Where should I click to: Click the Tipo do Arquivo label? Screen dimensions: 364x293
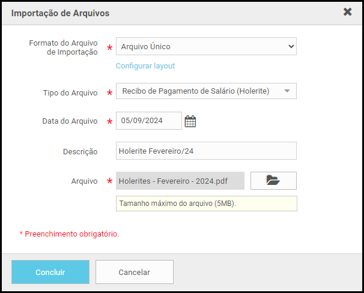pos(70,93)
